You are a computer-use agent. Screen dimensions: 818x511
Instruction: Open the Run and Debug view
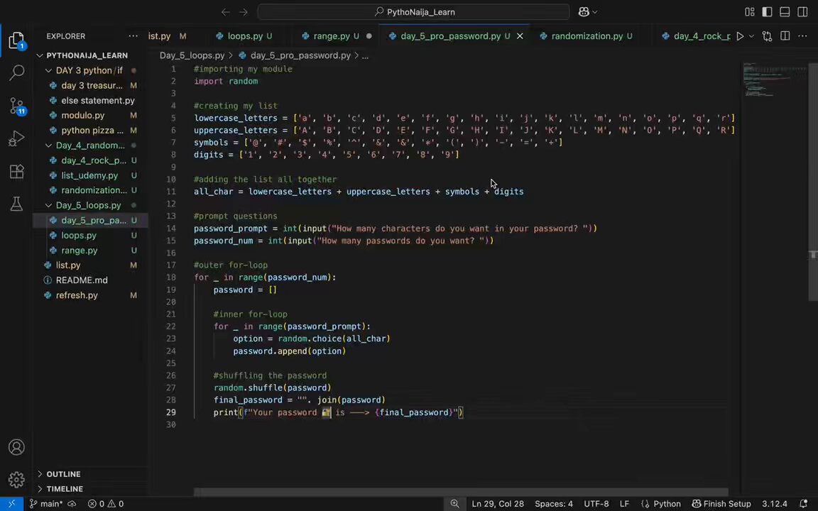click(16, 138)
